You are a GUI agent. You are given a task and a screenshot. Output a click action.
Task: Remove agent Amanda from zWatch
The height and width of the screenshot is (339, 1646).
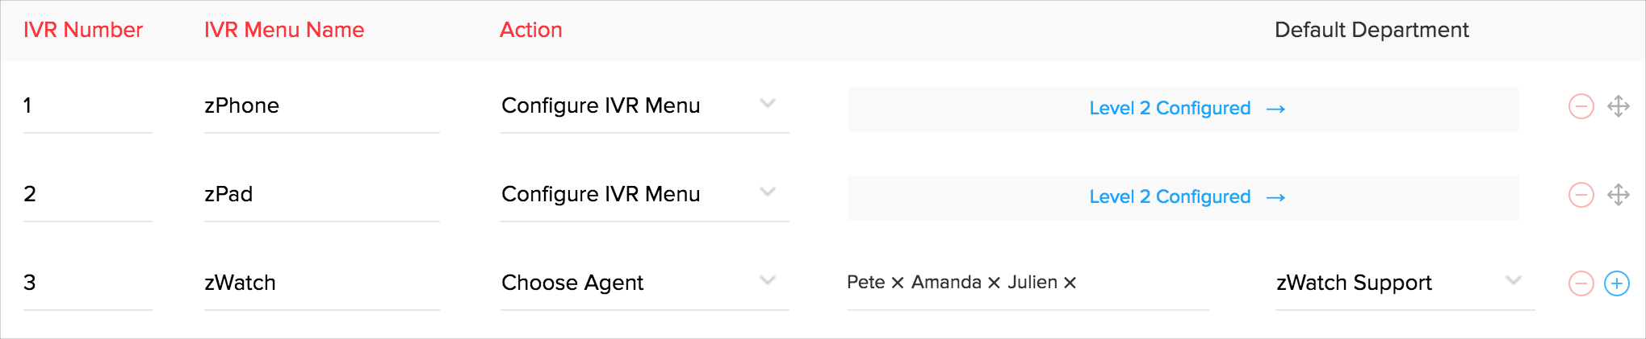(994, 283)
